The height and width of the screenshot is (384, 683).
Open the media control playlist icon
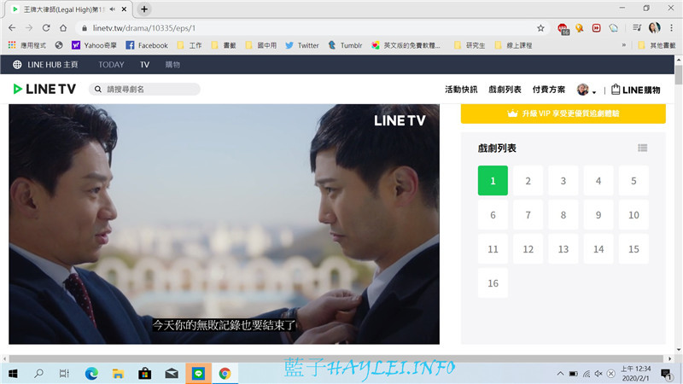coord(637,28)
